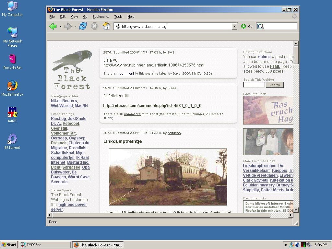
Task: Open the Go menu
Action: (85, 17)
